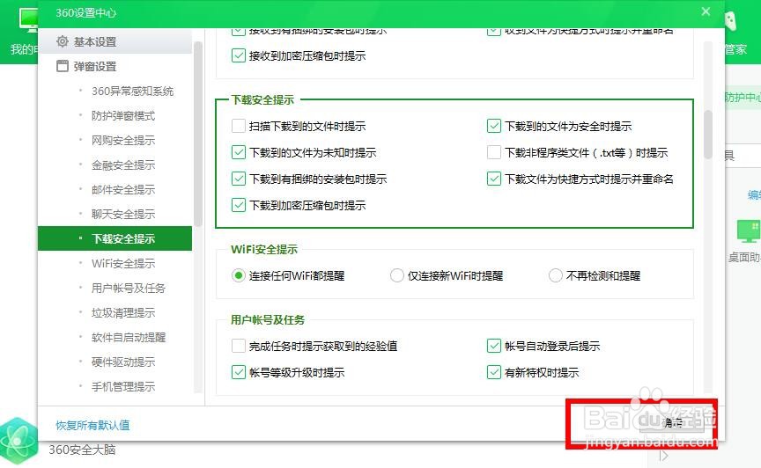The image size is (761, 468).
Task: Select 弹窗设置 window icon section
Action: [115, 67]
